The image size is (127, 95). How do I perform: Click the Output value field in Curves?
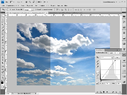coord(107,83)
